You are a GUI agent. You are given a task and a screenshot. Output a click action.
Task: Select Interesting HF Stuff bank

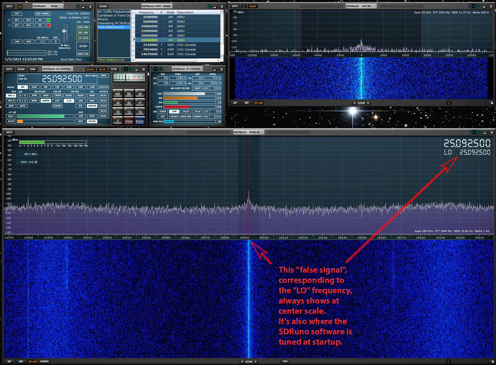pos(114,23)
